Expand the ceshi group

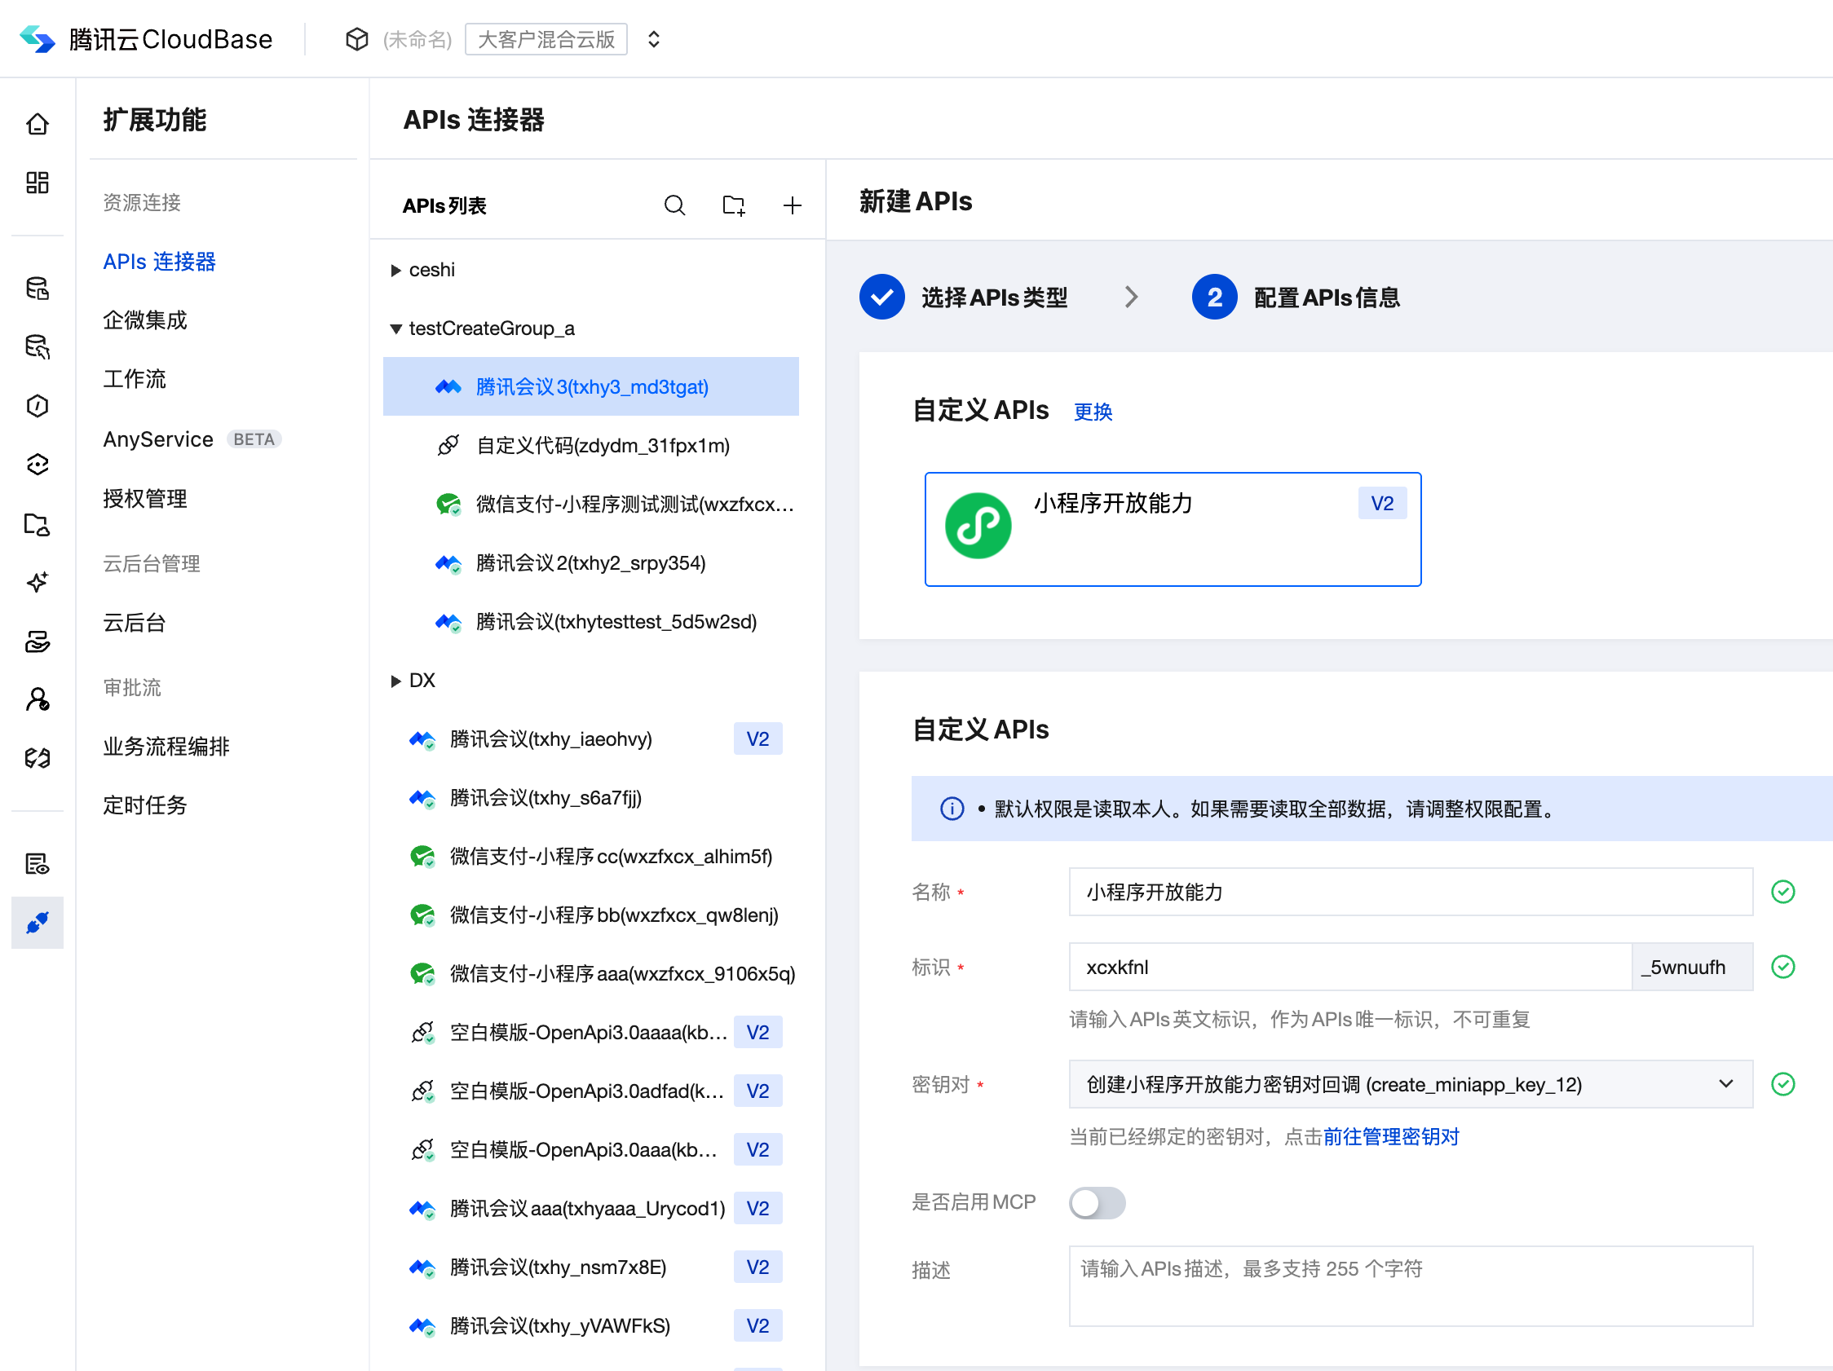396,270
